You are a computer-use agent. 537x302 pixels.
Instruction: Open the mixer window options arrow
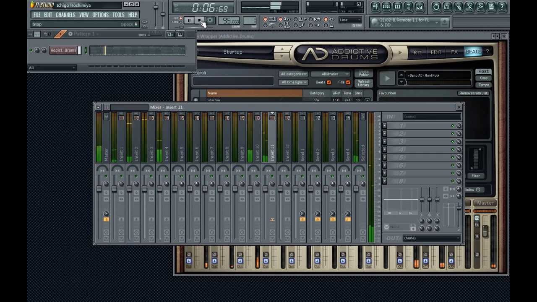(x=98, y=107)
